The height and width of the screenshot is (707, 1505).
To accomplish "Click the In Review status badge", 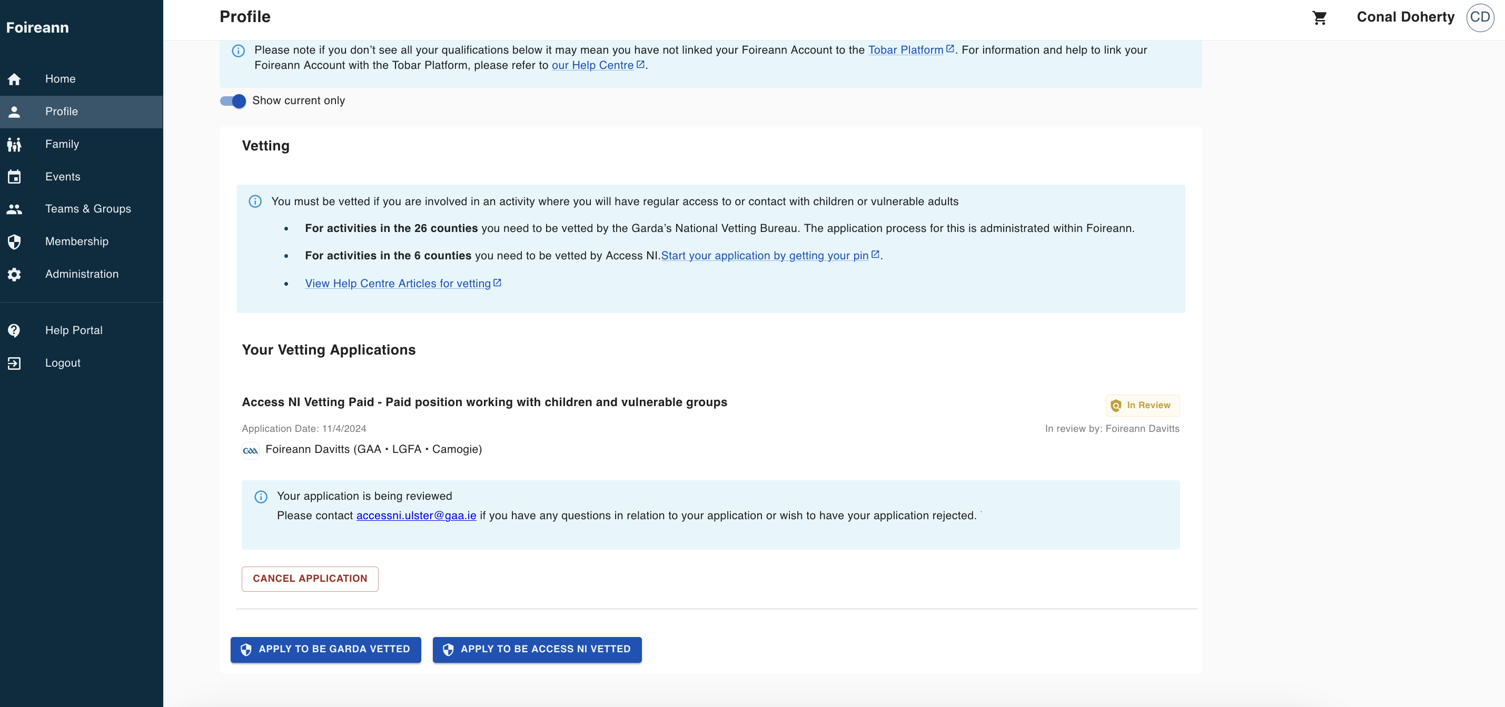I will (x=1143, y=405).
